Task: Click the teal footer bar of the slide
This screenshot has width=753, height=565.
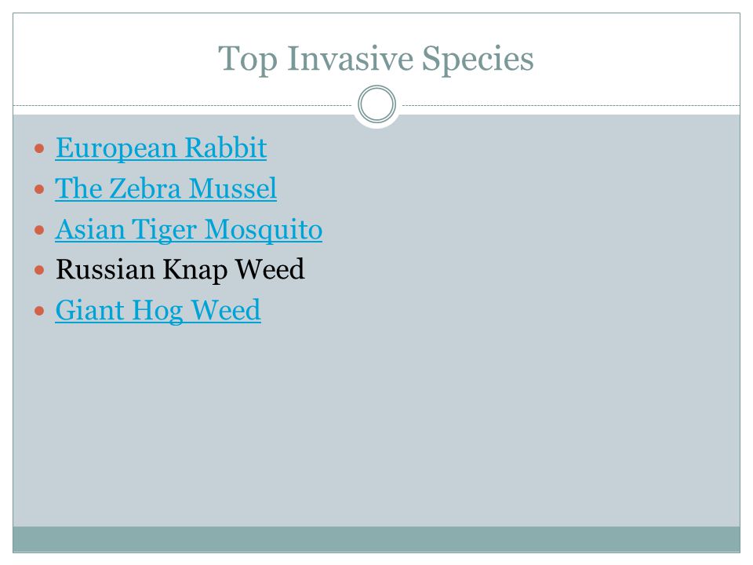Action: (x=376, y=539)
